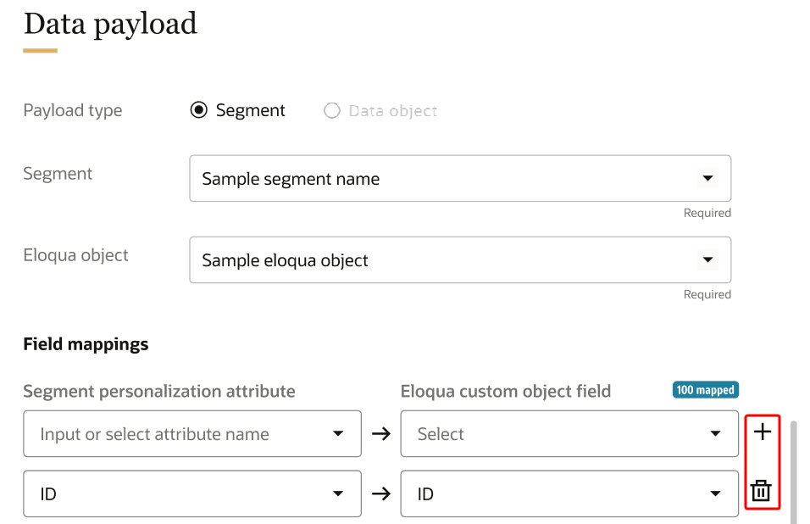Click the 100 mapped badge
Image resolution: width=810 pixels, height=524 pixels.
pyautogui.click(x=705, y=390)
